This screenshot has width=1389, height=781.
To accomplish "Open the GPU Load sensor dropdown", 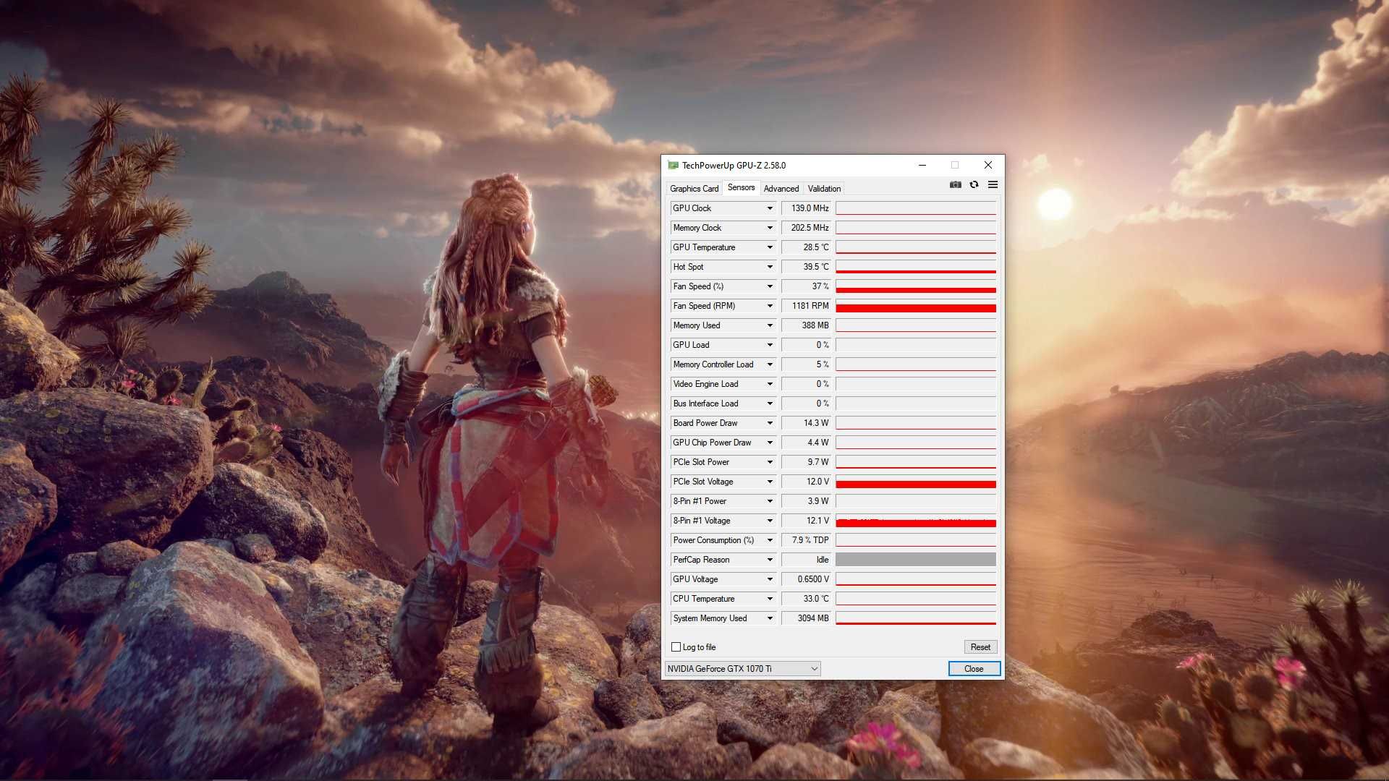I will coord(770,345).
